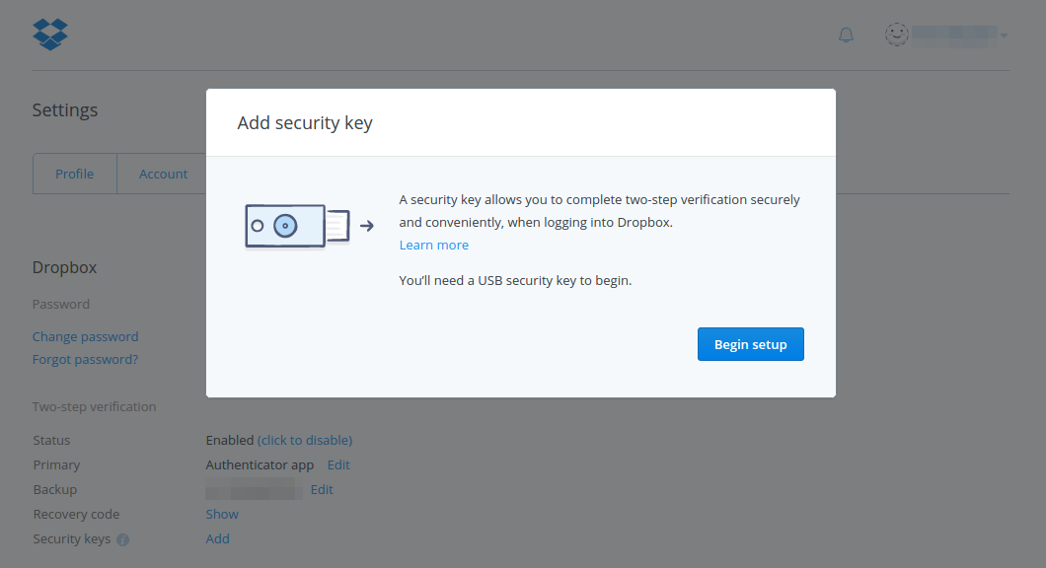Open the notifications bell
1046x568 pixels.
pos(846,35)
